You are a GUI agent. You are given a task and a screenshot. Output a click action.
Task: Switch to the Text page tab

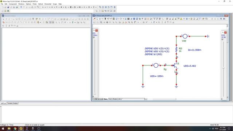(x=110, y=99)
